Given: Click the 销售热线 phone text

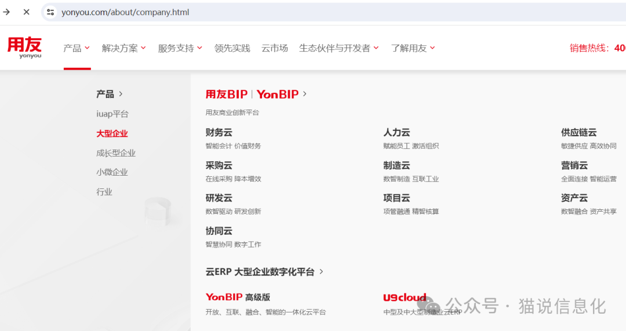Looking at the screenshot, I should pos(598,48).
